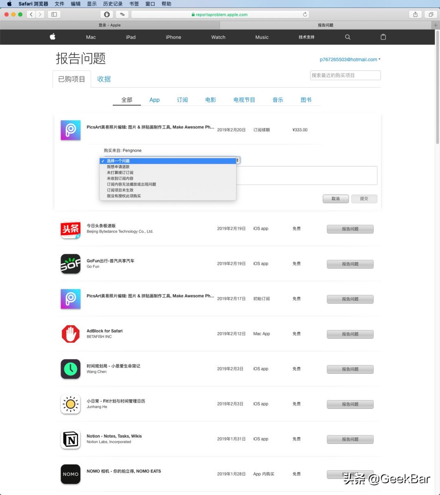
Task: Select the 订阅 filter tab
Action: [182, 99]
